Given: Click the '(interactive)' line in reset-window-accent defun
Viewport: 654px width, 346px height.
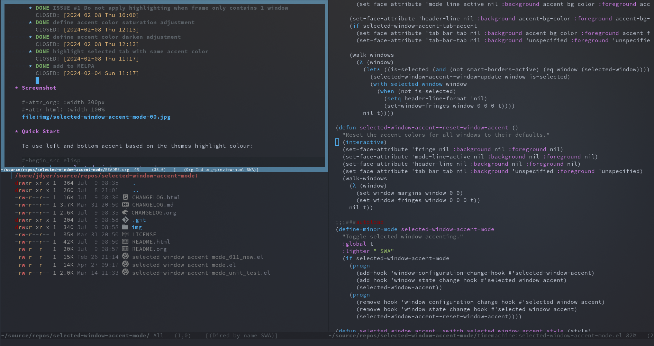Looking at the screenshot, I should tap(365, 142).
